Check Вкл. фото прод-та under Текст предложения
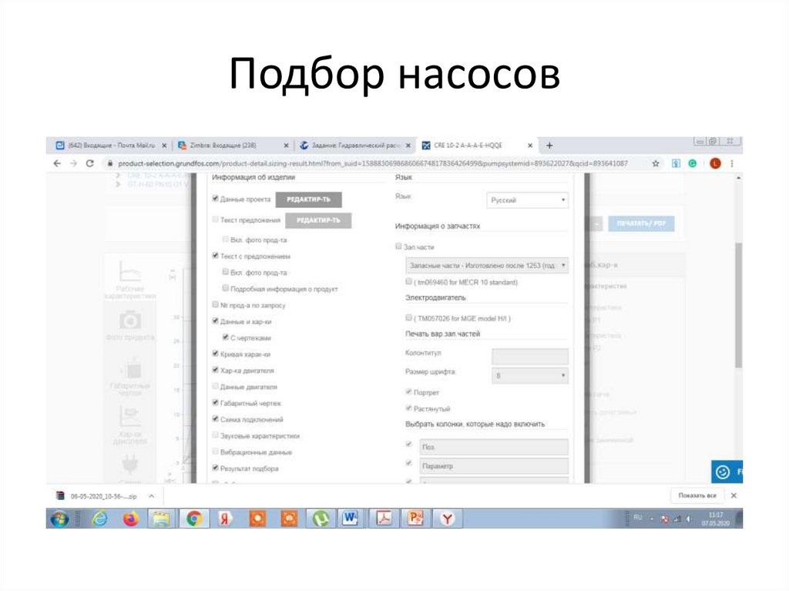 coord(225,240)
